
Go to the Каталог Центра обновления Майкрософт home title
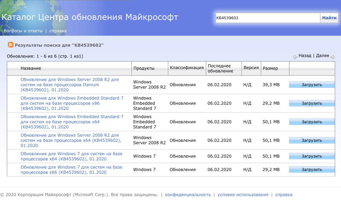90,17
